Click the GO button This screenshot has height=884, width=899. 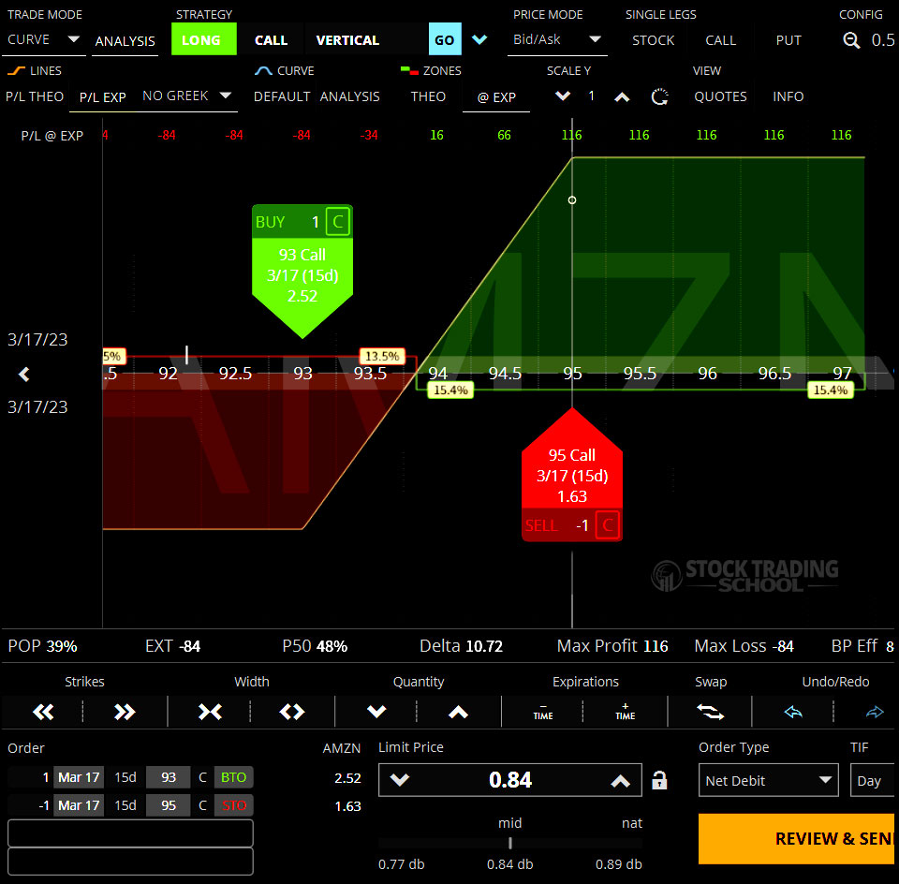pyautogui.click(x=444, y=39)
